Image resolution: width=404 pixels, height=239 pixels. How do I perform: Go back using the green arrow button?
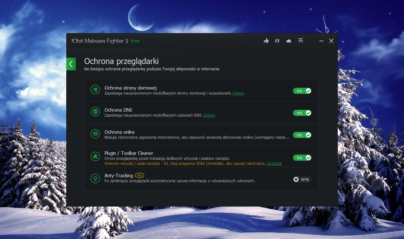point(71,64)
